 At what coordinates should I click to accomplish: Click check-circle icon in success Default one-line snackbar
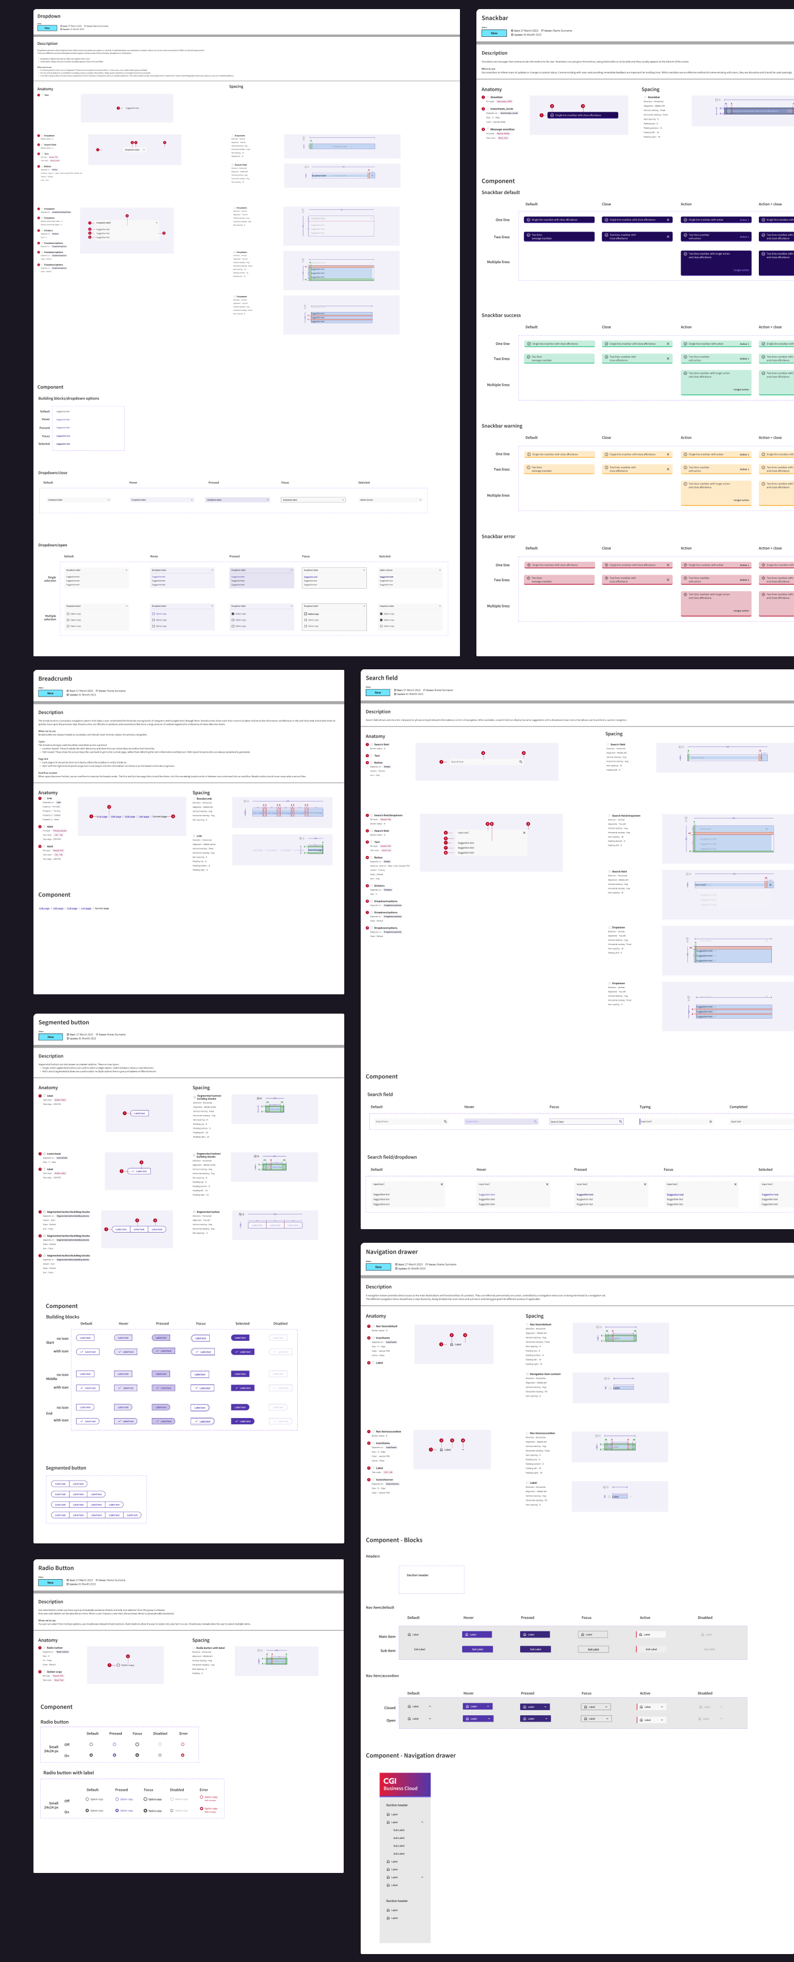(529, 344)
